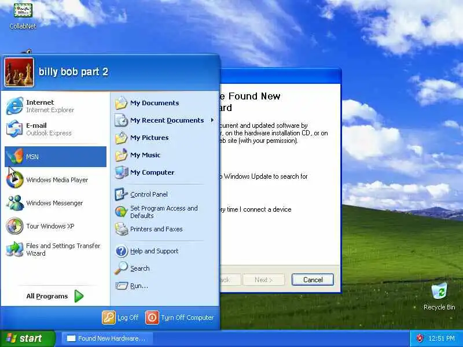Click the security shield tray icon
463x347 pixels.
[x=419, y=338]
